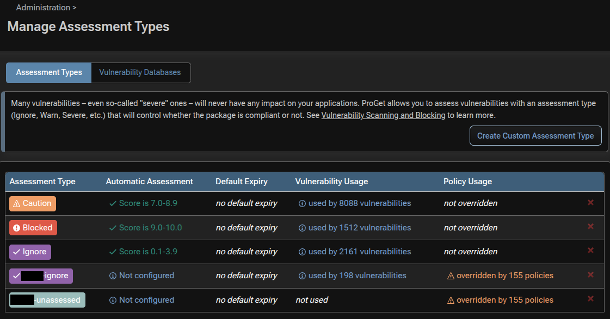Remove the Ignore assessment type via X
Viewport: 610px width, 319px height.
pyautogui.click(x=590, y=251)
